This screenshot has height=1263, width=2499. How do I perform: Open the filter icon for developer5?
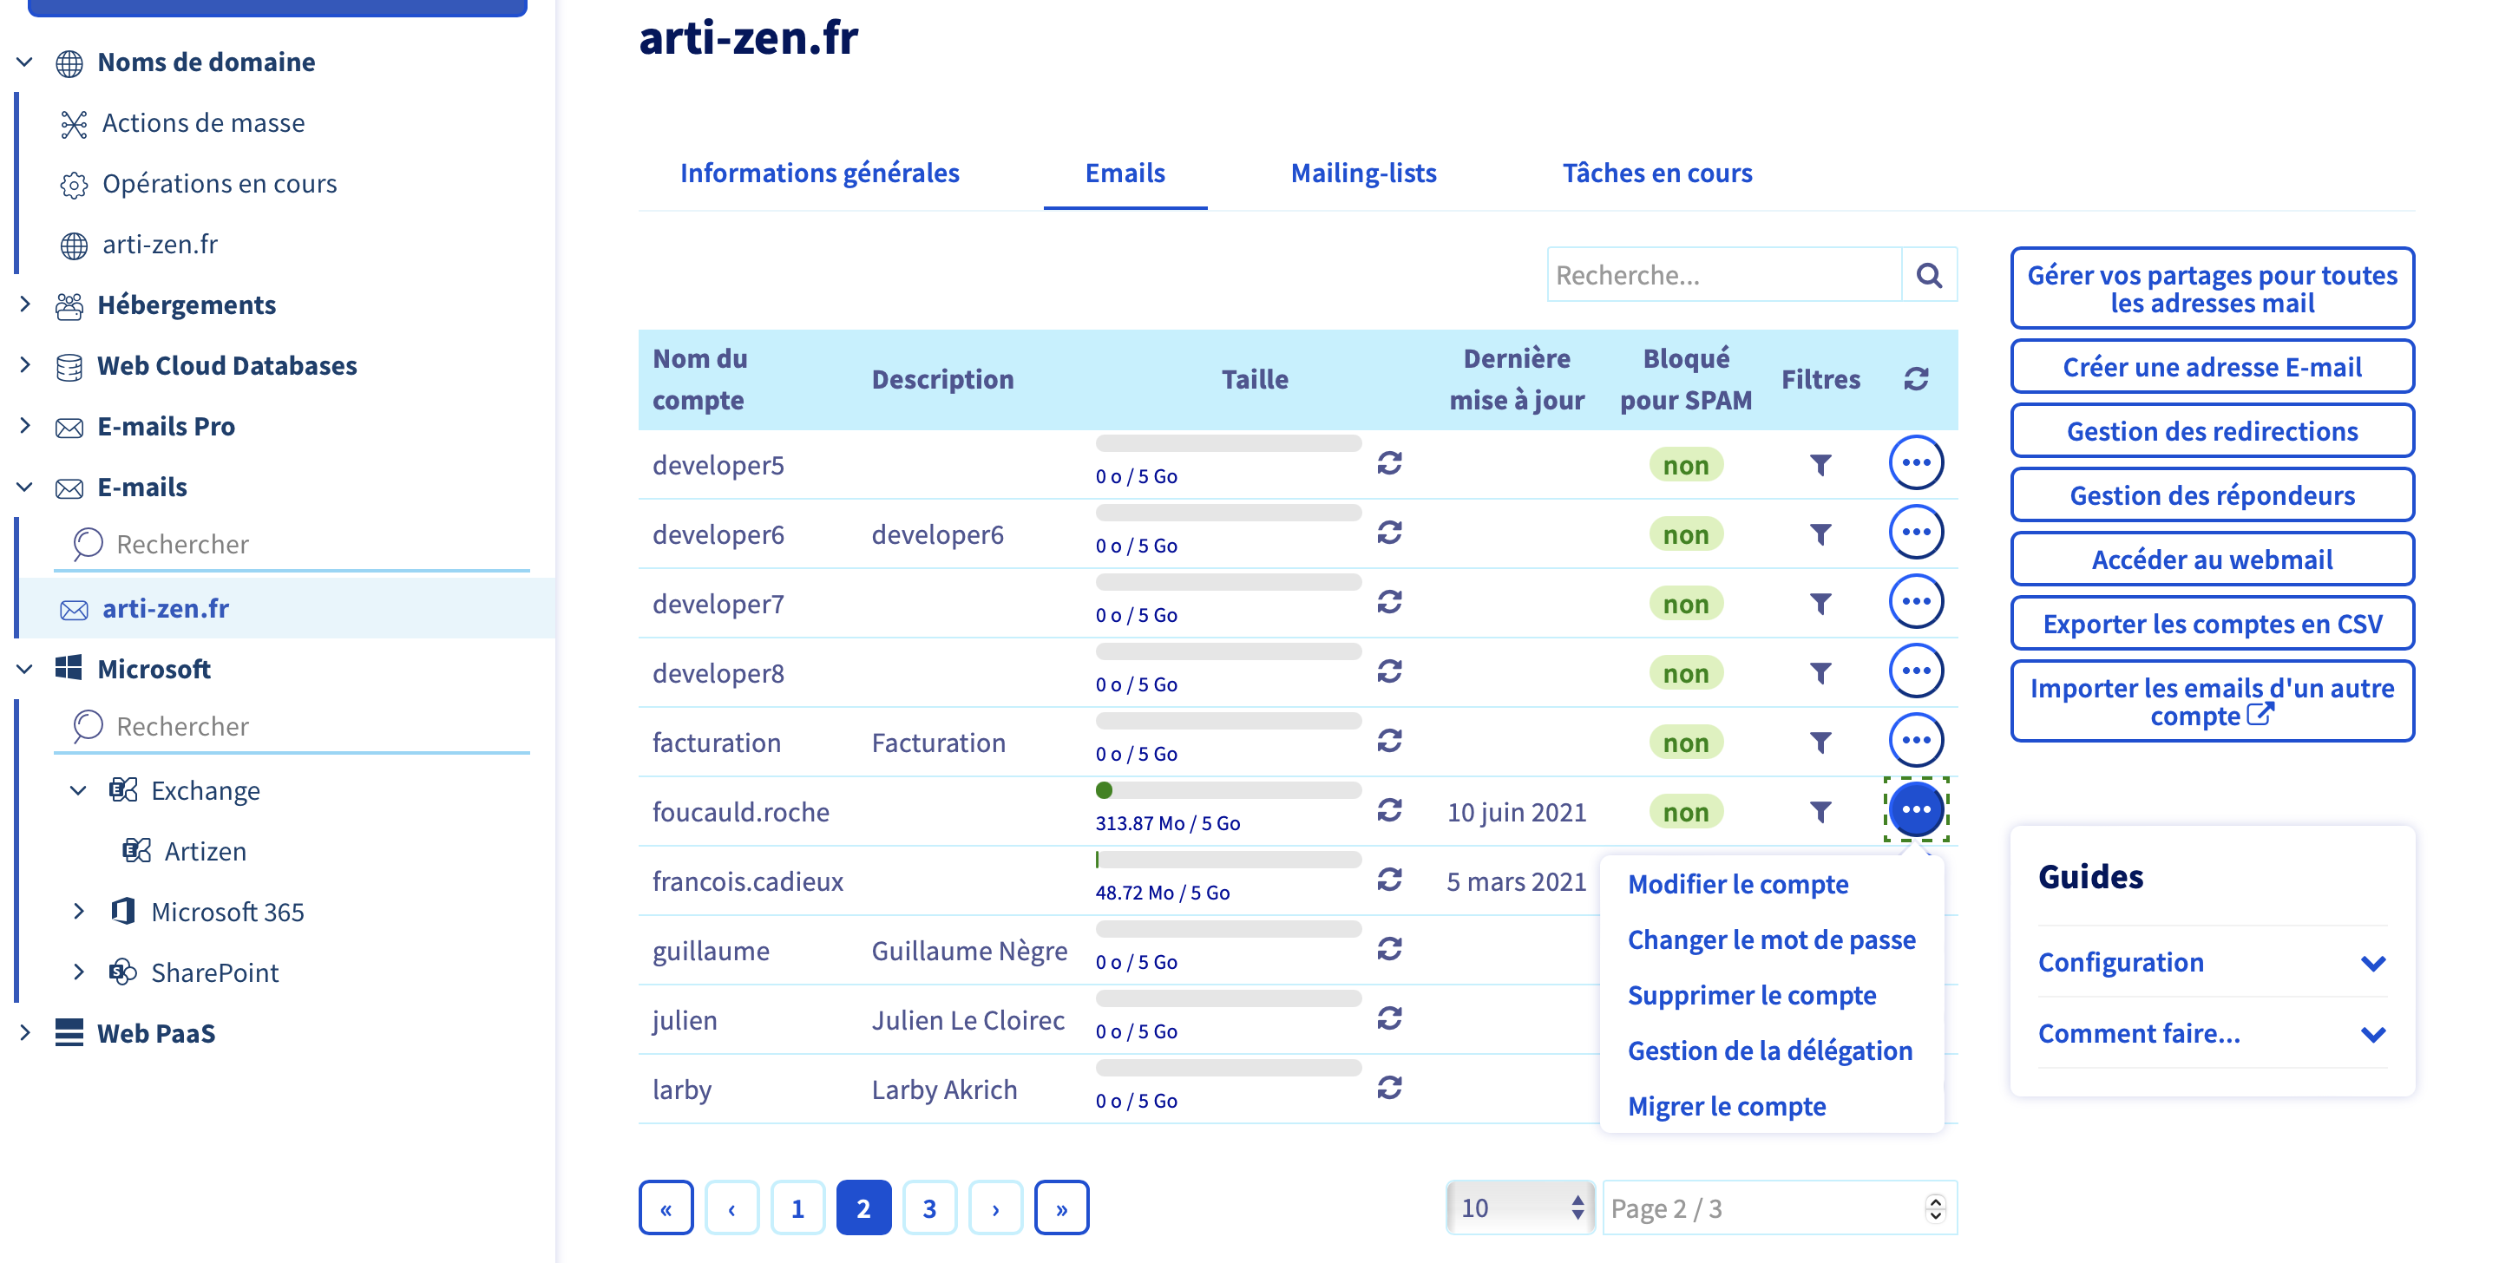point(1820,466)
